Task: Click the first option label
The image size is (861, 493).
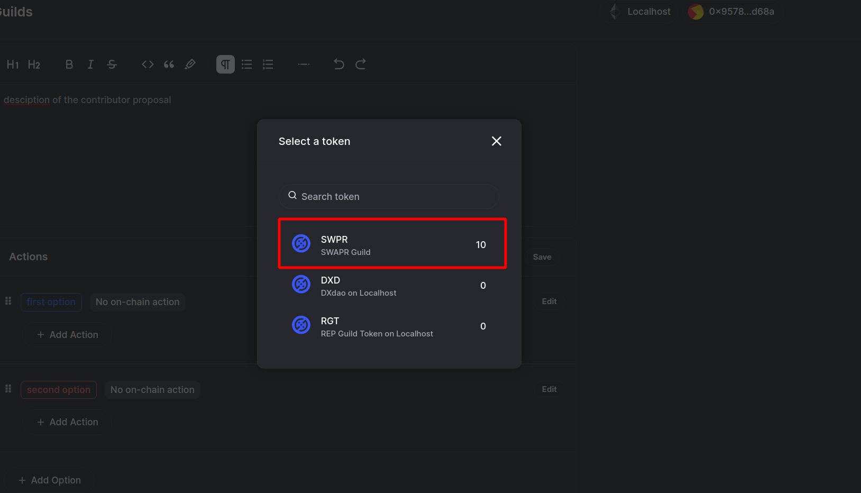Action: [51, 302]
